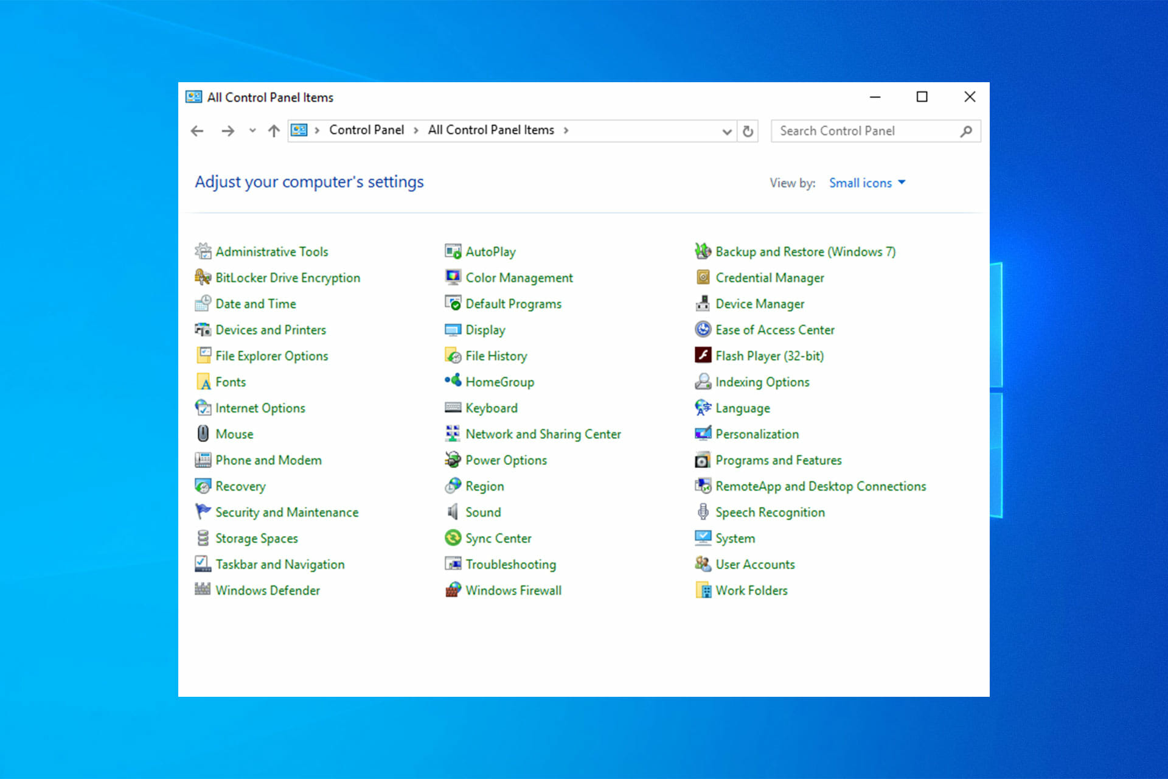Open Indexing Options link
1168x779 pixels.
(762, 382)
